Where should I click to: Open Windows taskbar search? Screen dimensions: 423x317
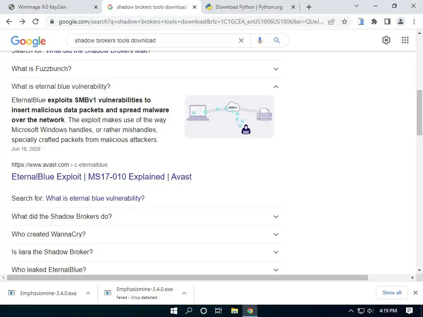tap(189, 311)
